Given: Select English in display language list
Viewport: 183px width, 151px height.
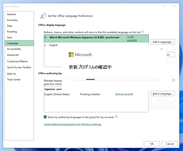Looking at the screenshot, I should pyautogui.click(x=54, y=45).
